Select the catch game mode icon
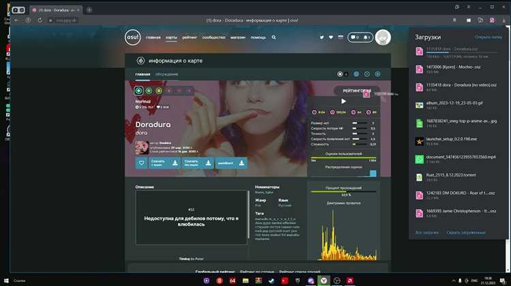Image resolution: width=511 pixels, height=286 pixels. [x=367, y=74]
